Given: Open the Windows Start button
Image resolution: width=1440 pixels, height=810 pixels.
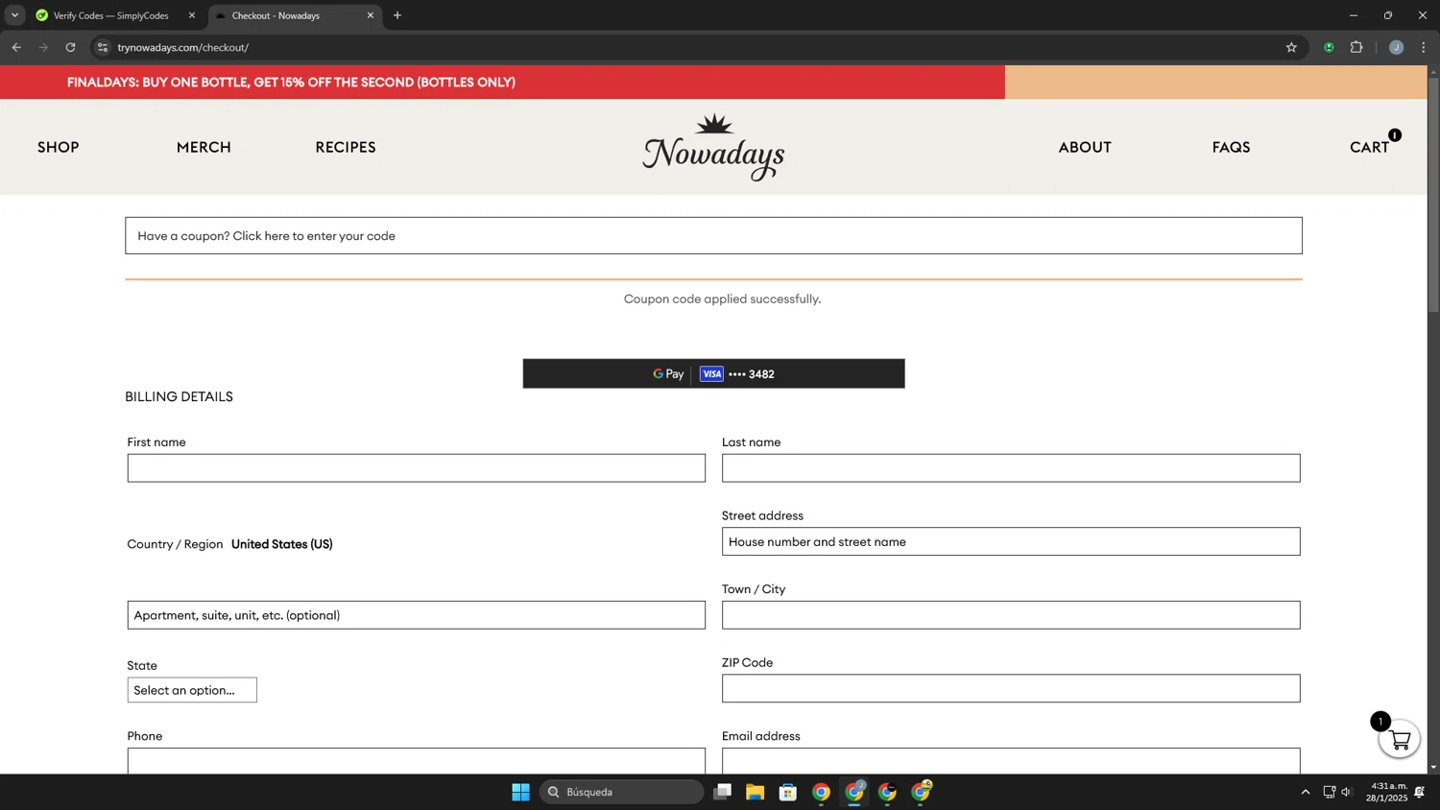Looking at the screenshot, I should pyautogui.click(x=520, y=792).
